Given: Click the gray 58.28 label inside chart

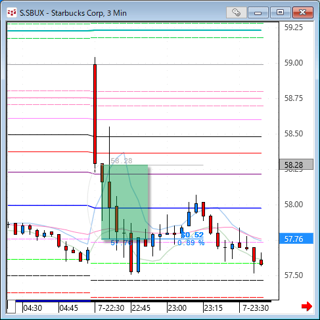Looking at the screenshot, I should pos(122,161).
